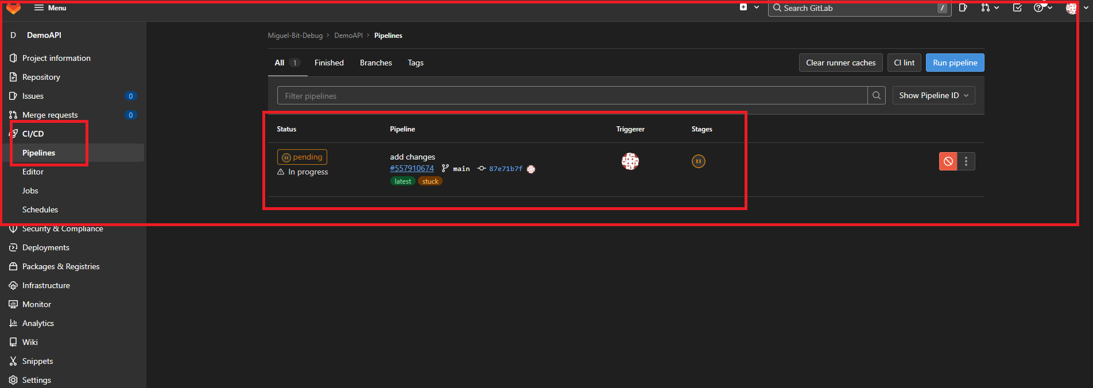Click the pending stage icon
Screen dimensions: 1093x388
pos(699,161)
